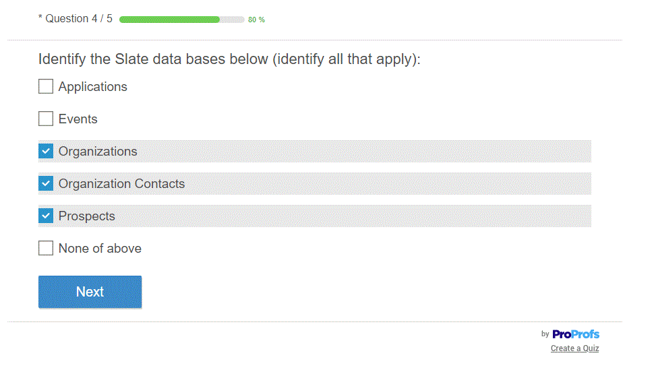Click the Organization Contacts answer text

[121, 184]
